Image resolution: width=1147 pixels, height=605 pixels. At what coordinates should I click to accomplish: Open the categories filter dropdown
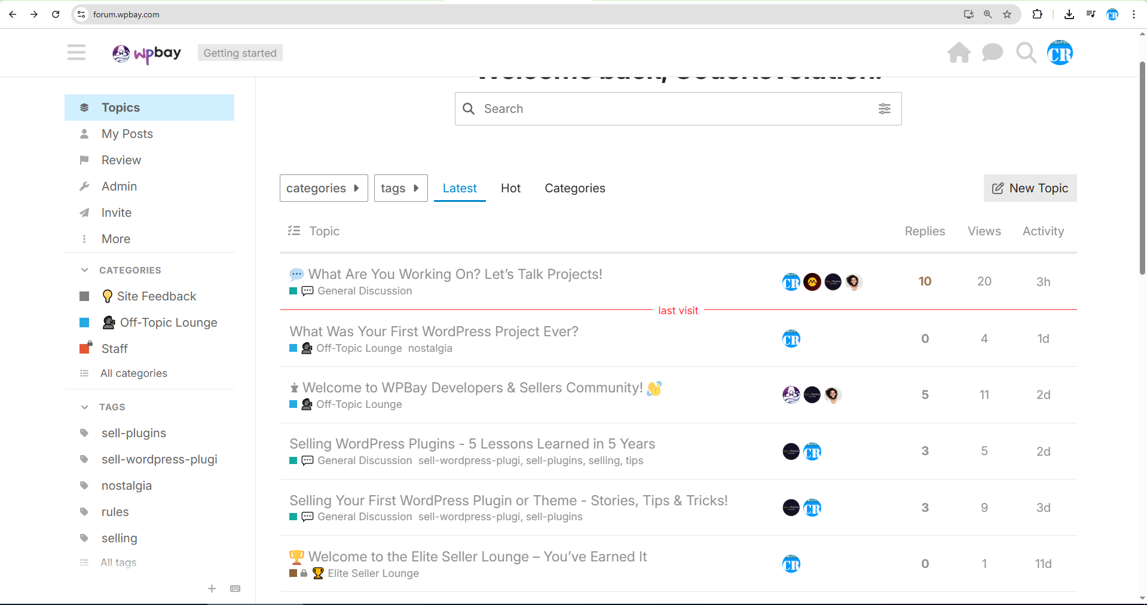coord(323,188)
